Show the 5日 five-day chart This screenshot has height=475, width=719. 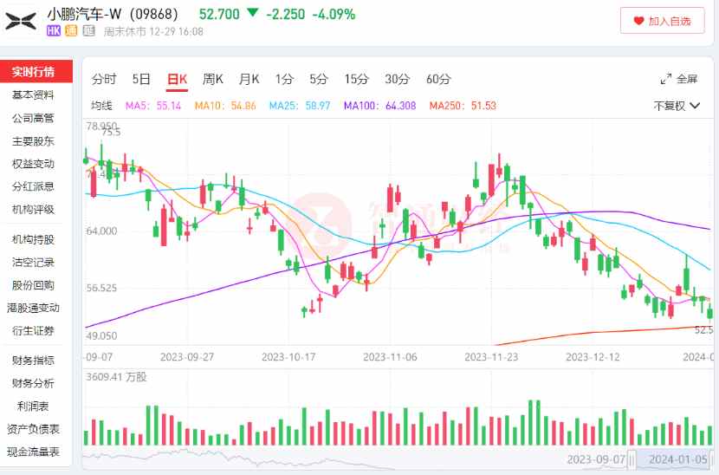[141, 79]
